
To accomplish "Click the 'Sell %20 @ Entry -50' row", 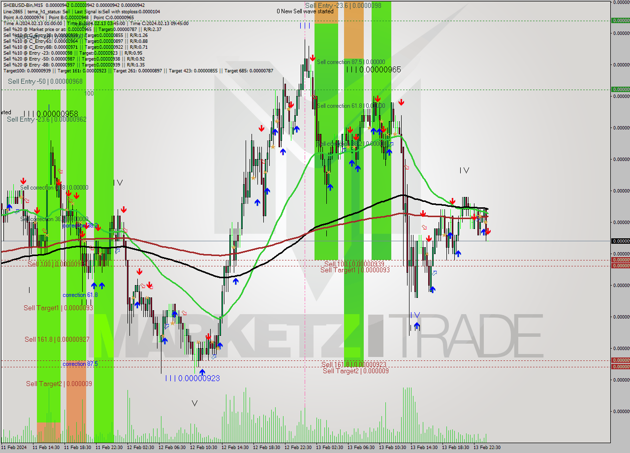I will pos(74,59).
